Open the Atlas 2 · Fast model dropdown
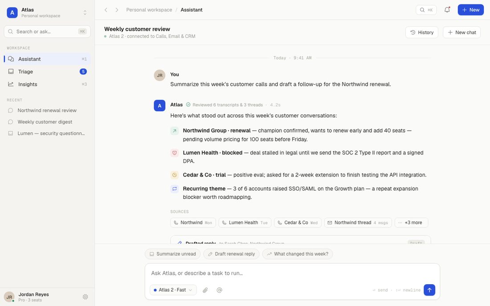This screenshot has height=306, width=490. (x=173, y=290)
